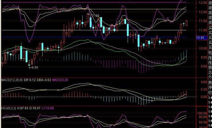Screen dimensions: 212x128
Task: Click the magenta J:110.66 value
Action: tap(48, 108)
